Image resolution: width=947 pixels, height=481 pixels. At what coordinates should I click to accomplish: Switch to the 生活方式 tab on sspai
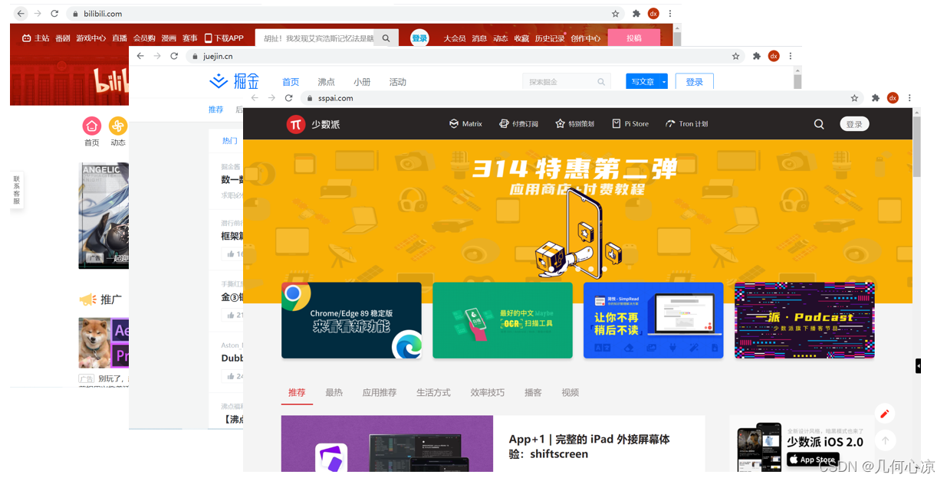(x=433, y=392)
